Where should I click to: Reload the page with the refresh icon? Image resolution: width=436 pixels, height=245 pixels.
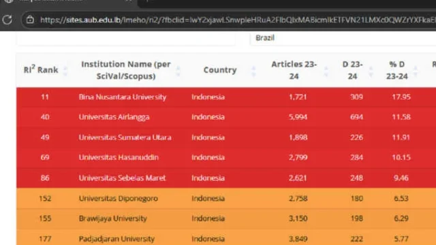[x=7, y=20]
